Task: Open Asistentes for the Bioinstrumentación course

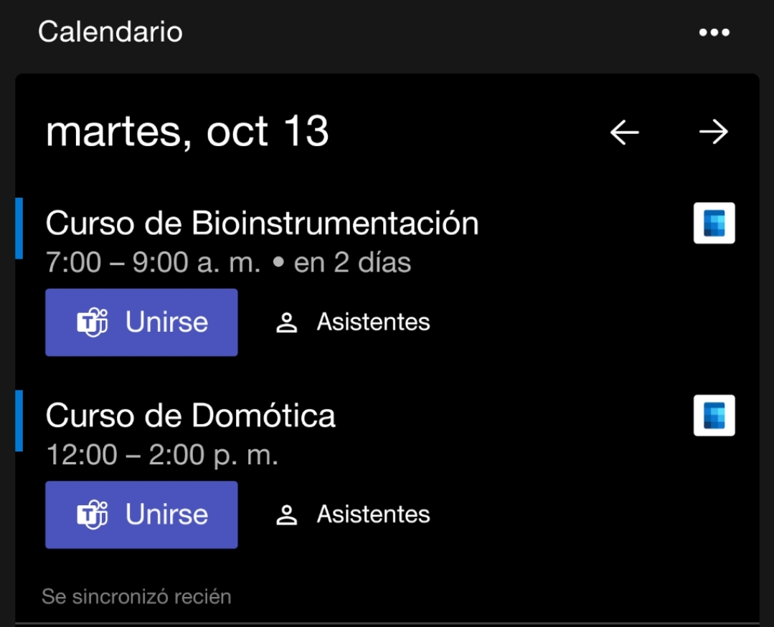Action: click(371, 322)
